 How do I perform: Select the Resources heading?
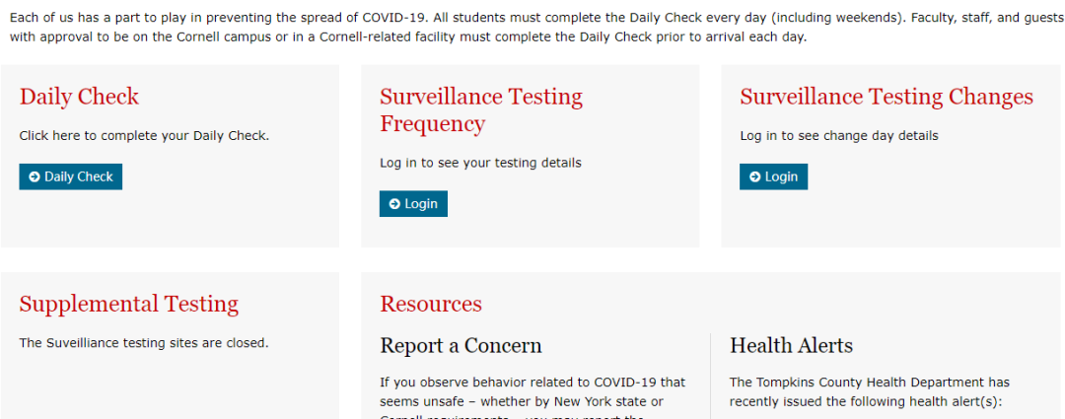point(431,304)
